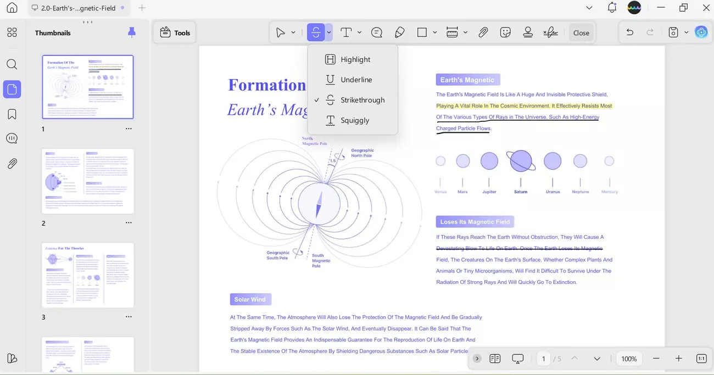Choose Squiggly from the markup menu
Viewport: 714px width, 375px height.
pyautogui.click(x=354, y=120)
